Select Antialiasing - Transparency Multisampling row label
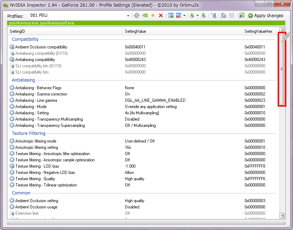Viewport: 293px width, 230px height. 49,119
